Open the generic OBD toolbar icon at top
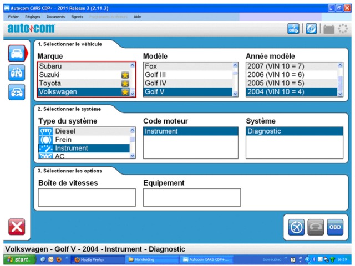This screenshot has width=355, height=266. (x=293, y=29)
